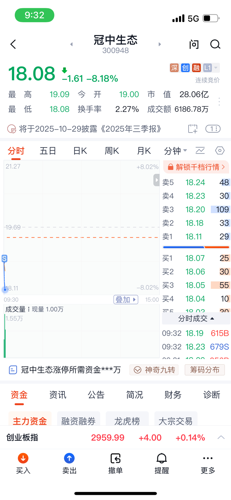Open the vertical three-dot quote details menu
The width and height of the screenshot is (231, 500).
click(x=219, y=102)
